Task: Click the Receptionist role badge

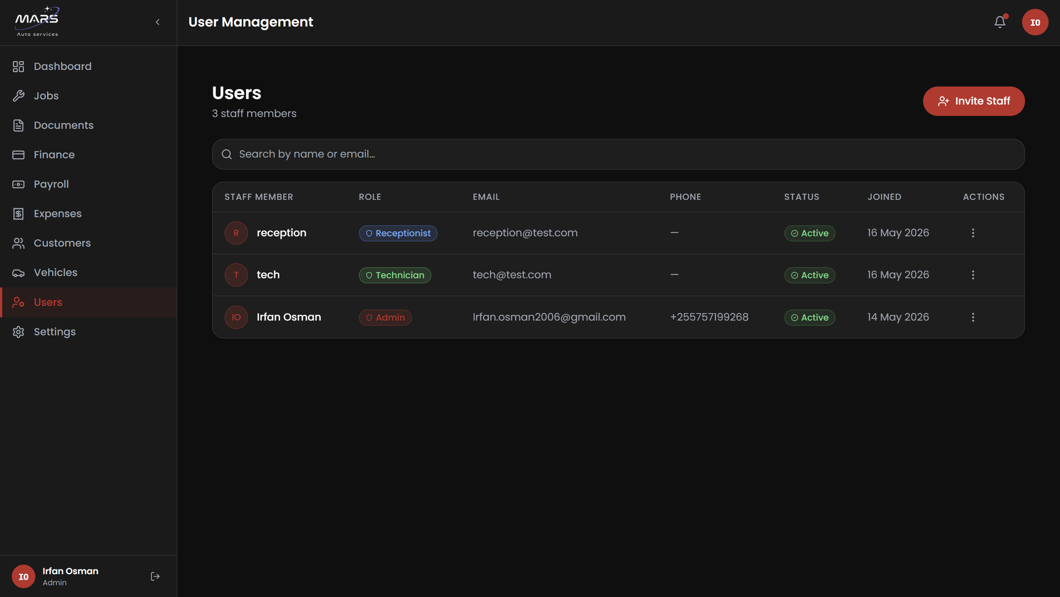Action: (398, 233)
